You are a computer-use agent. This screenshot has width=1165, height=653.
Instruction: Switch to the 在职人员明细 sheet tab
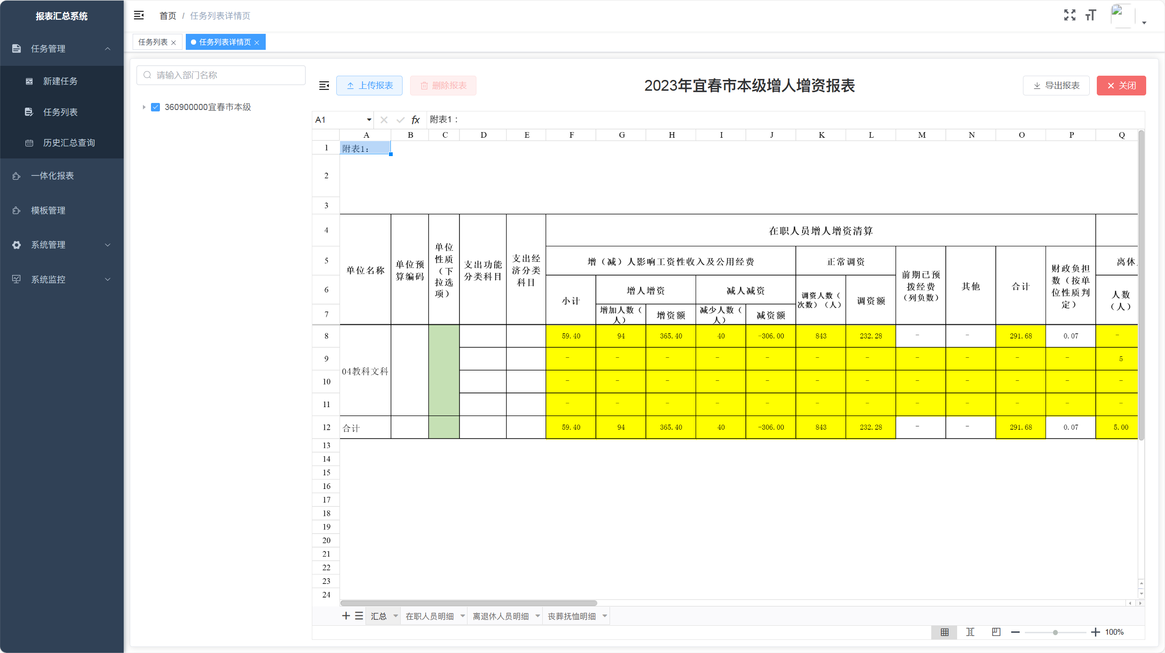tap(429, 616)
